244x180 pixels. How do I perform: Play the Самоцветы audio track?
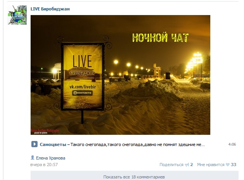34,144
